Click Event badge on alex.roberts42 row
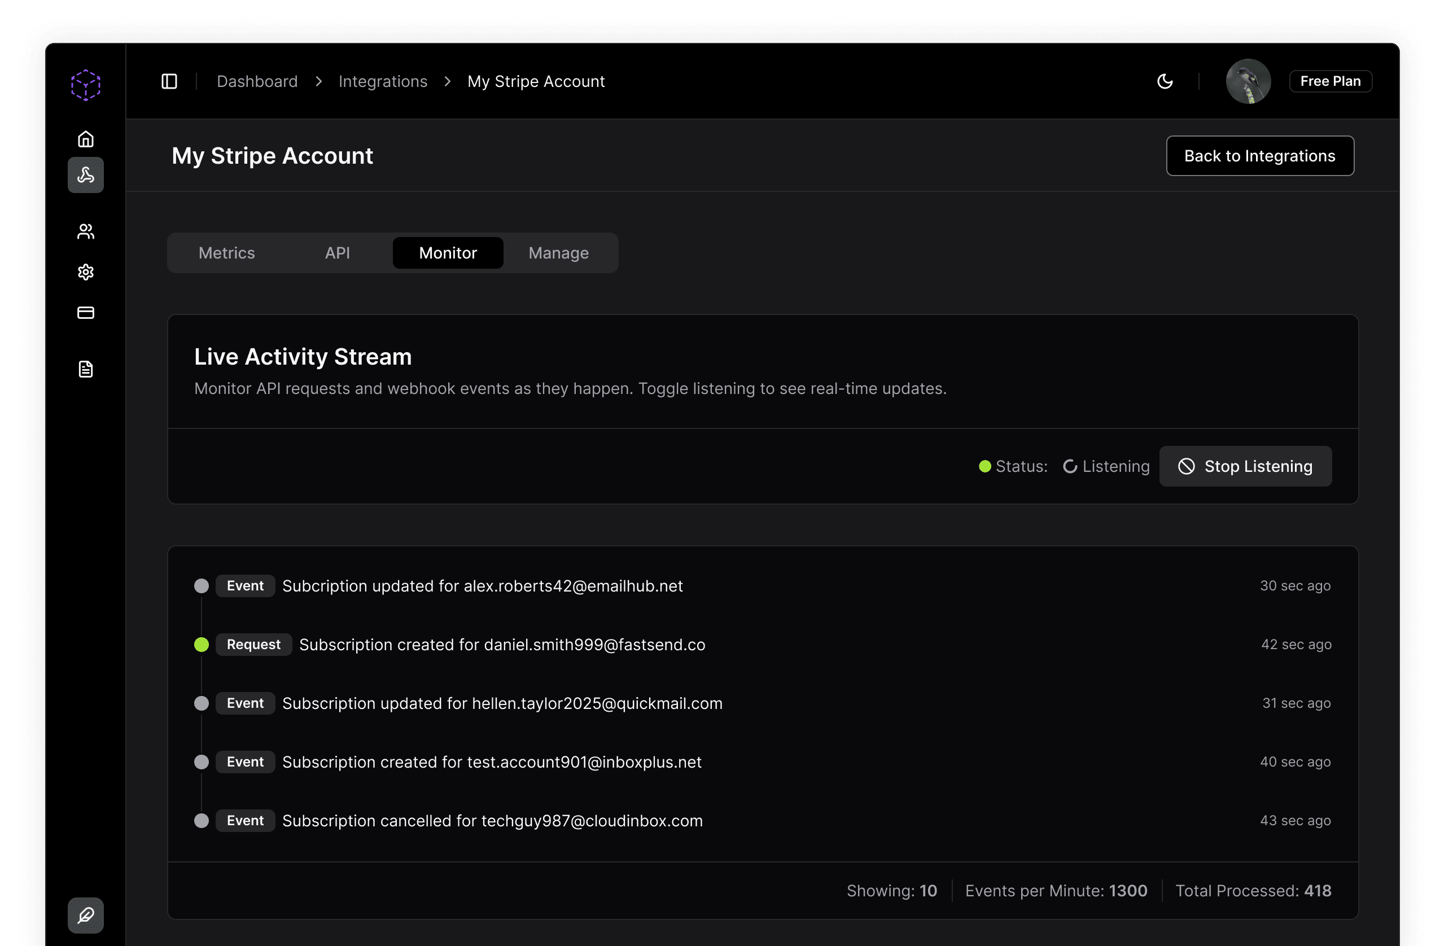The height and width of the screenshot is (946, 1453). coord(245,586)
